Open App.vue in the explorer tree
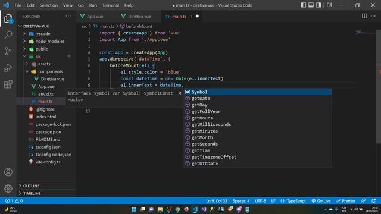Viewport: 381px width, 214px height. (46, 86)
